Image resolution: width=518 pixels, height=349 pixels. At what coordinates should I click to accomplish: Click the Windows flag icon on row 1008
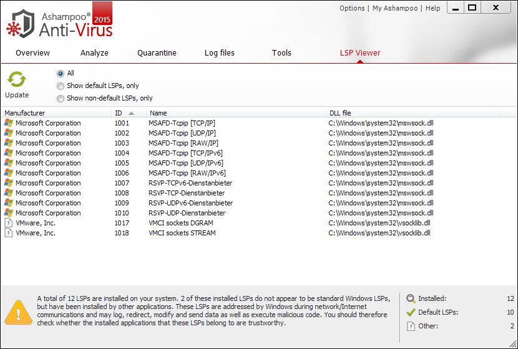click(9, 193)
